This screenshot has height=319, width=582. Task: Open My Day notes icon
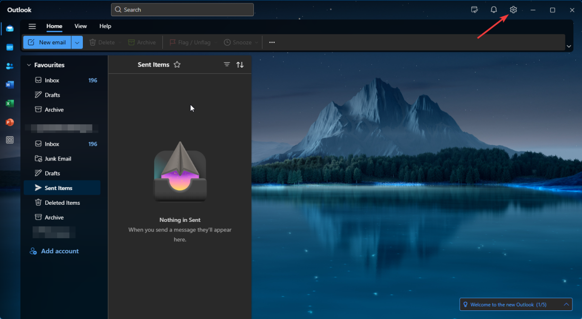coord(474,10)
